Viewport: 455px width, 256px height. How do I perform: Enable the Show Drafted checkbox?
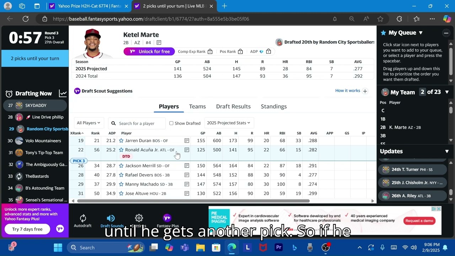171,123
